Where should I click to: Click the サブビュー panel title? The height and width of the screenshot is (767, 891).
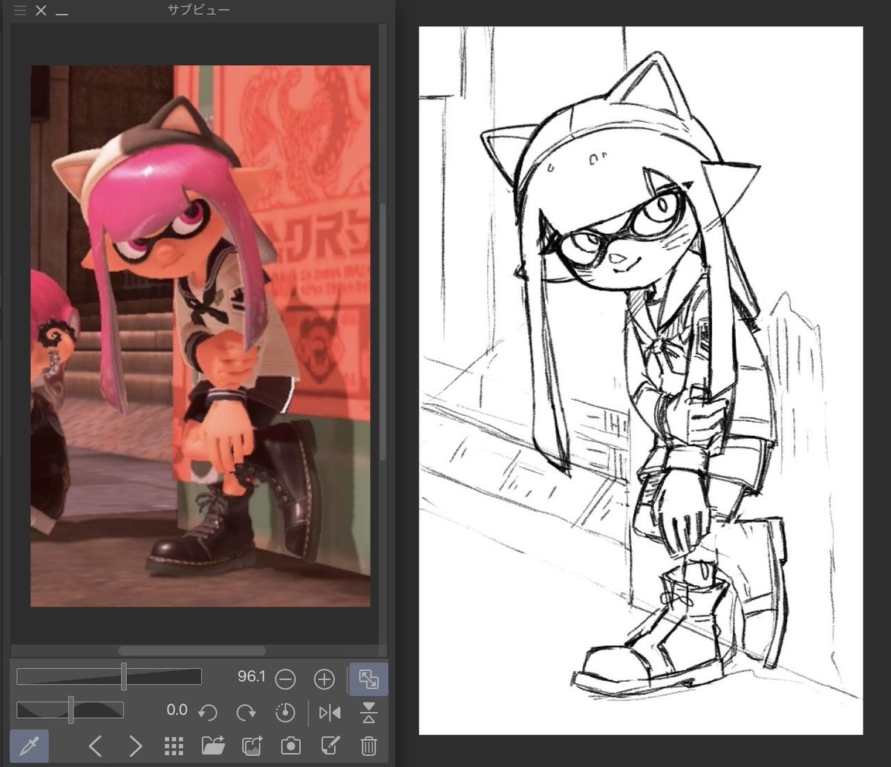pyautogui.click(x=199, y=10)
